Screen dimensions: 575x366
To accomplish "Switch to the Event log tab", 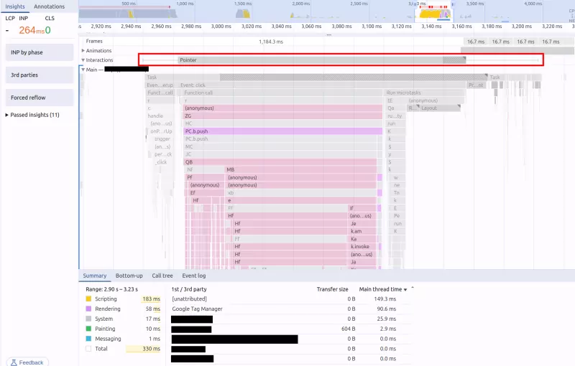I will pos(193,276).
